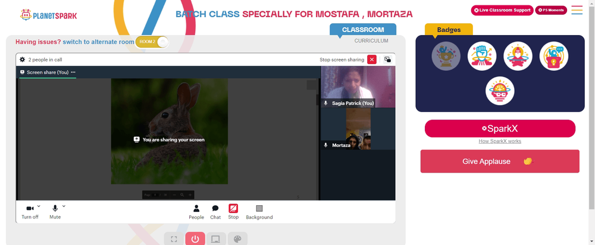Open the Chat panel
The image size is (595, 245).
point(215,212)
